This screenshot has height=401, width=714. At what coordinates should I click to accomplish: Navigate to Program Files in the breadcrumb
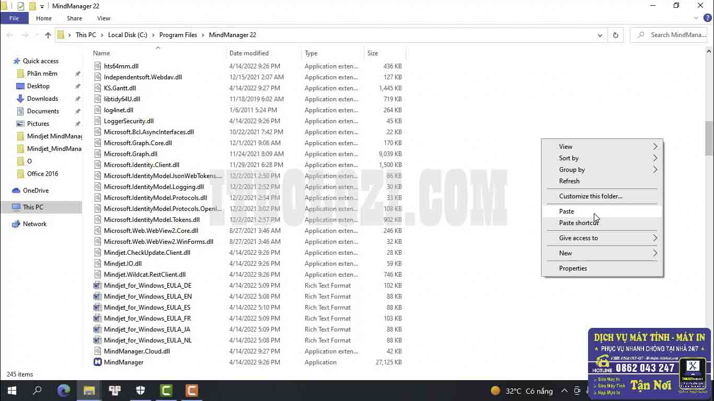(x=178, y=35)
